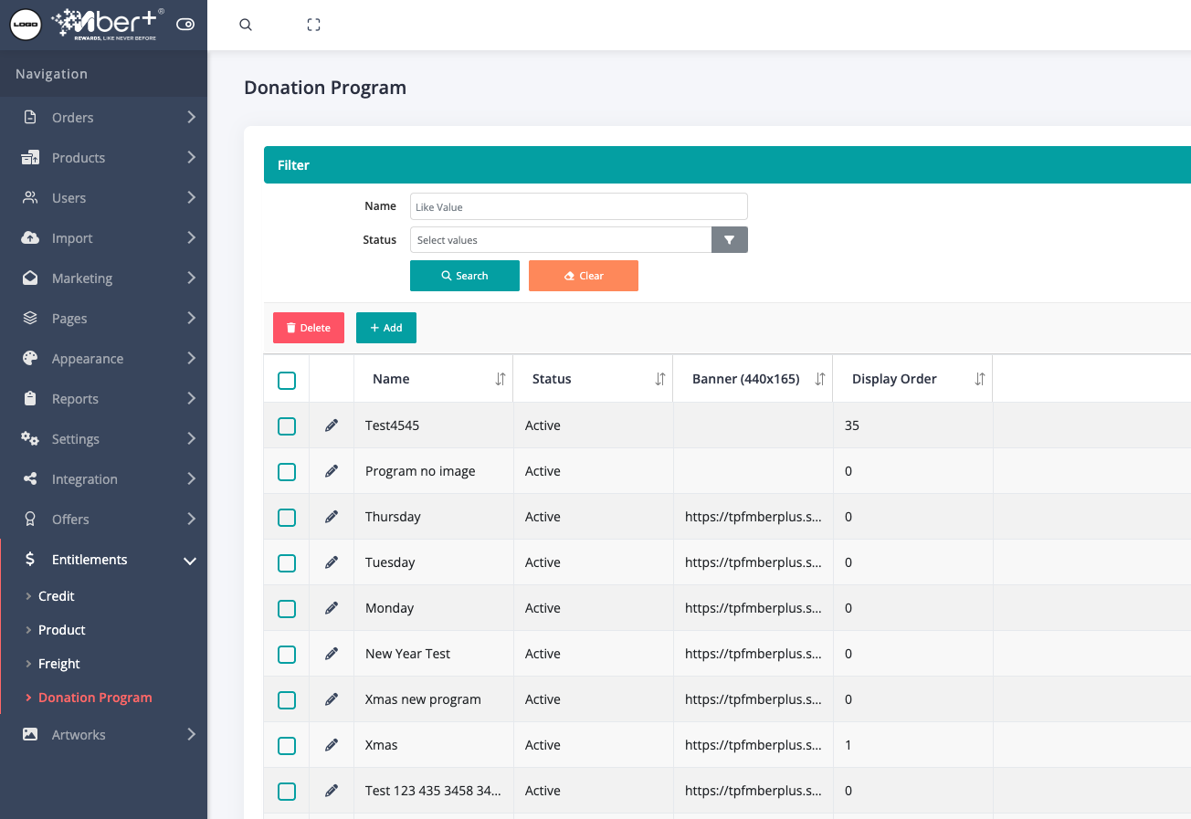The image size is (1191, 819).
Task: Tick the checkbox for the Monday row
Action: click(x=287, y=608)
